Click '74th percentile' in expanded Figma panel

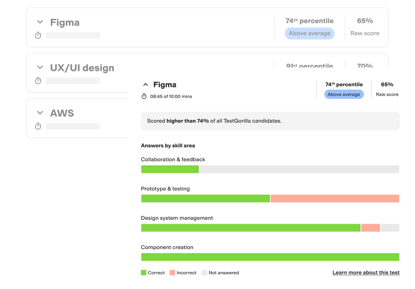(x=344, y=85)
